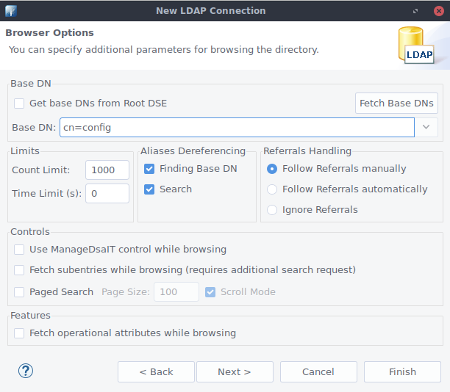450x392 pixels.
Task: Proceed with the Next button
Action: coord(235,372)
